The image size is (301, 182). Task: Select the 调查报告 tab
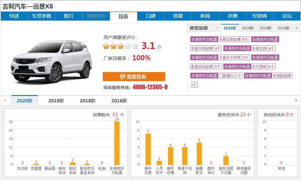tap(96, 16)
